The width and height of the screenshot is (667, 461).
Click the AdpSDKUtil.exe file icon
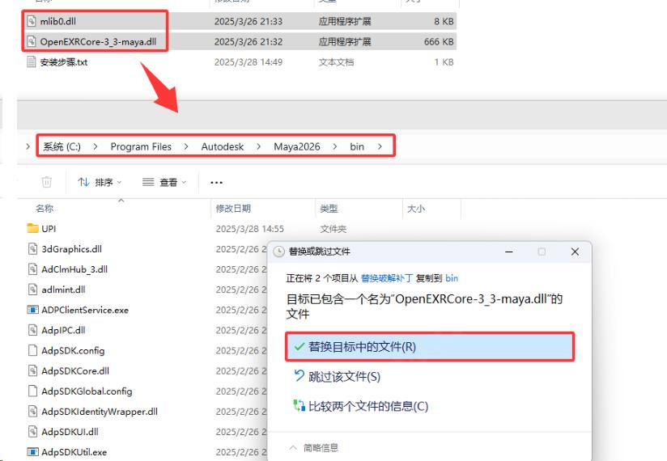(32, 451)
